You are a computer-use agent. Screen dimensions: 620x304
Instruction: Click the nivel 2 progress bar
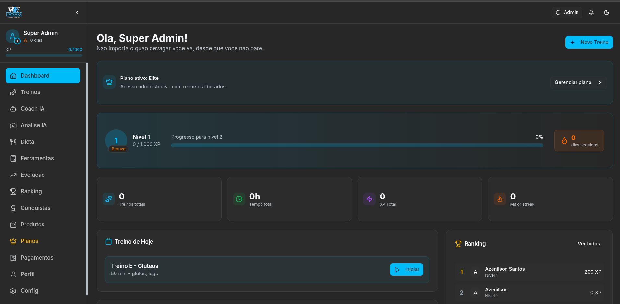357,145
